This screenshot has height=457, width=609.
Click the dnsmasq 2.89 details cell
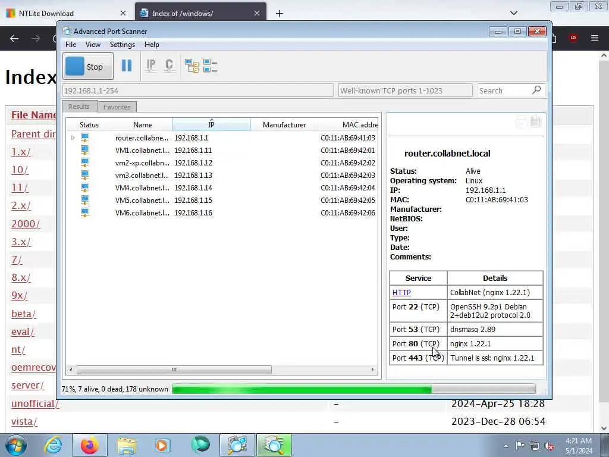tap(495, 330)
